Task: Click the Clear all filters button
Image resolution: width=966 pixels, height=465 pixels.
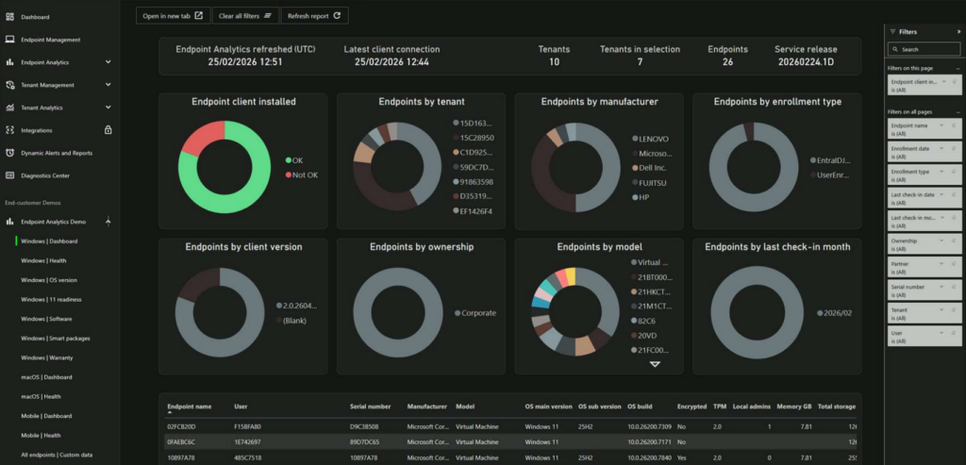Action: (x=246, y=16)
